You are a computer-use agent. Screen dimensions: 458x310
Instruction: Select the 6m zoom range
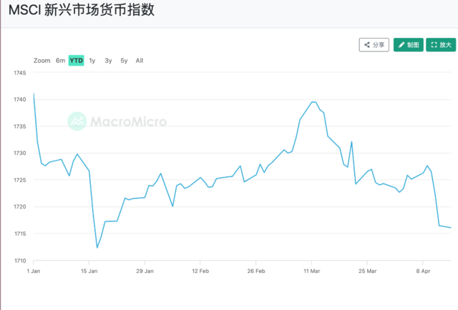click(61, 61)
